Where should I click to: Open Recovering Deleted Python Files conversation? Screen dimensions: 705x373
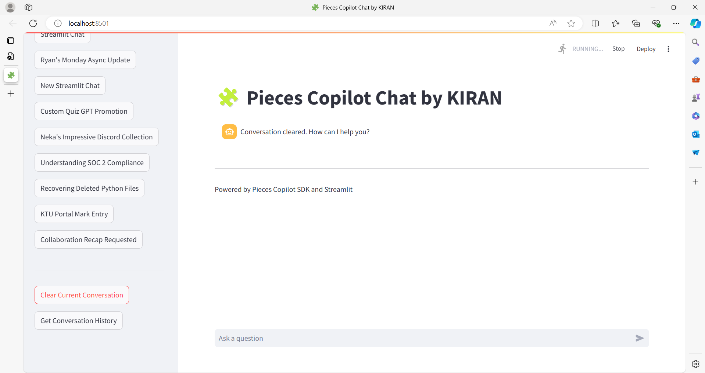click(89, 188)
